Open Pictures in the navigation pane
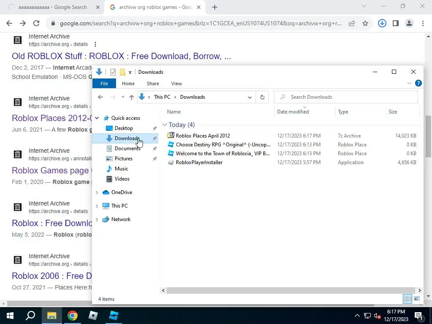Viewport: 432px width, 324px height. click(124, 159)
